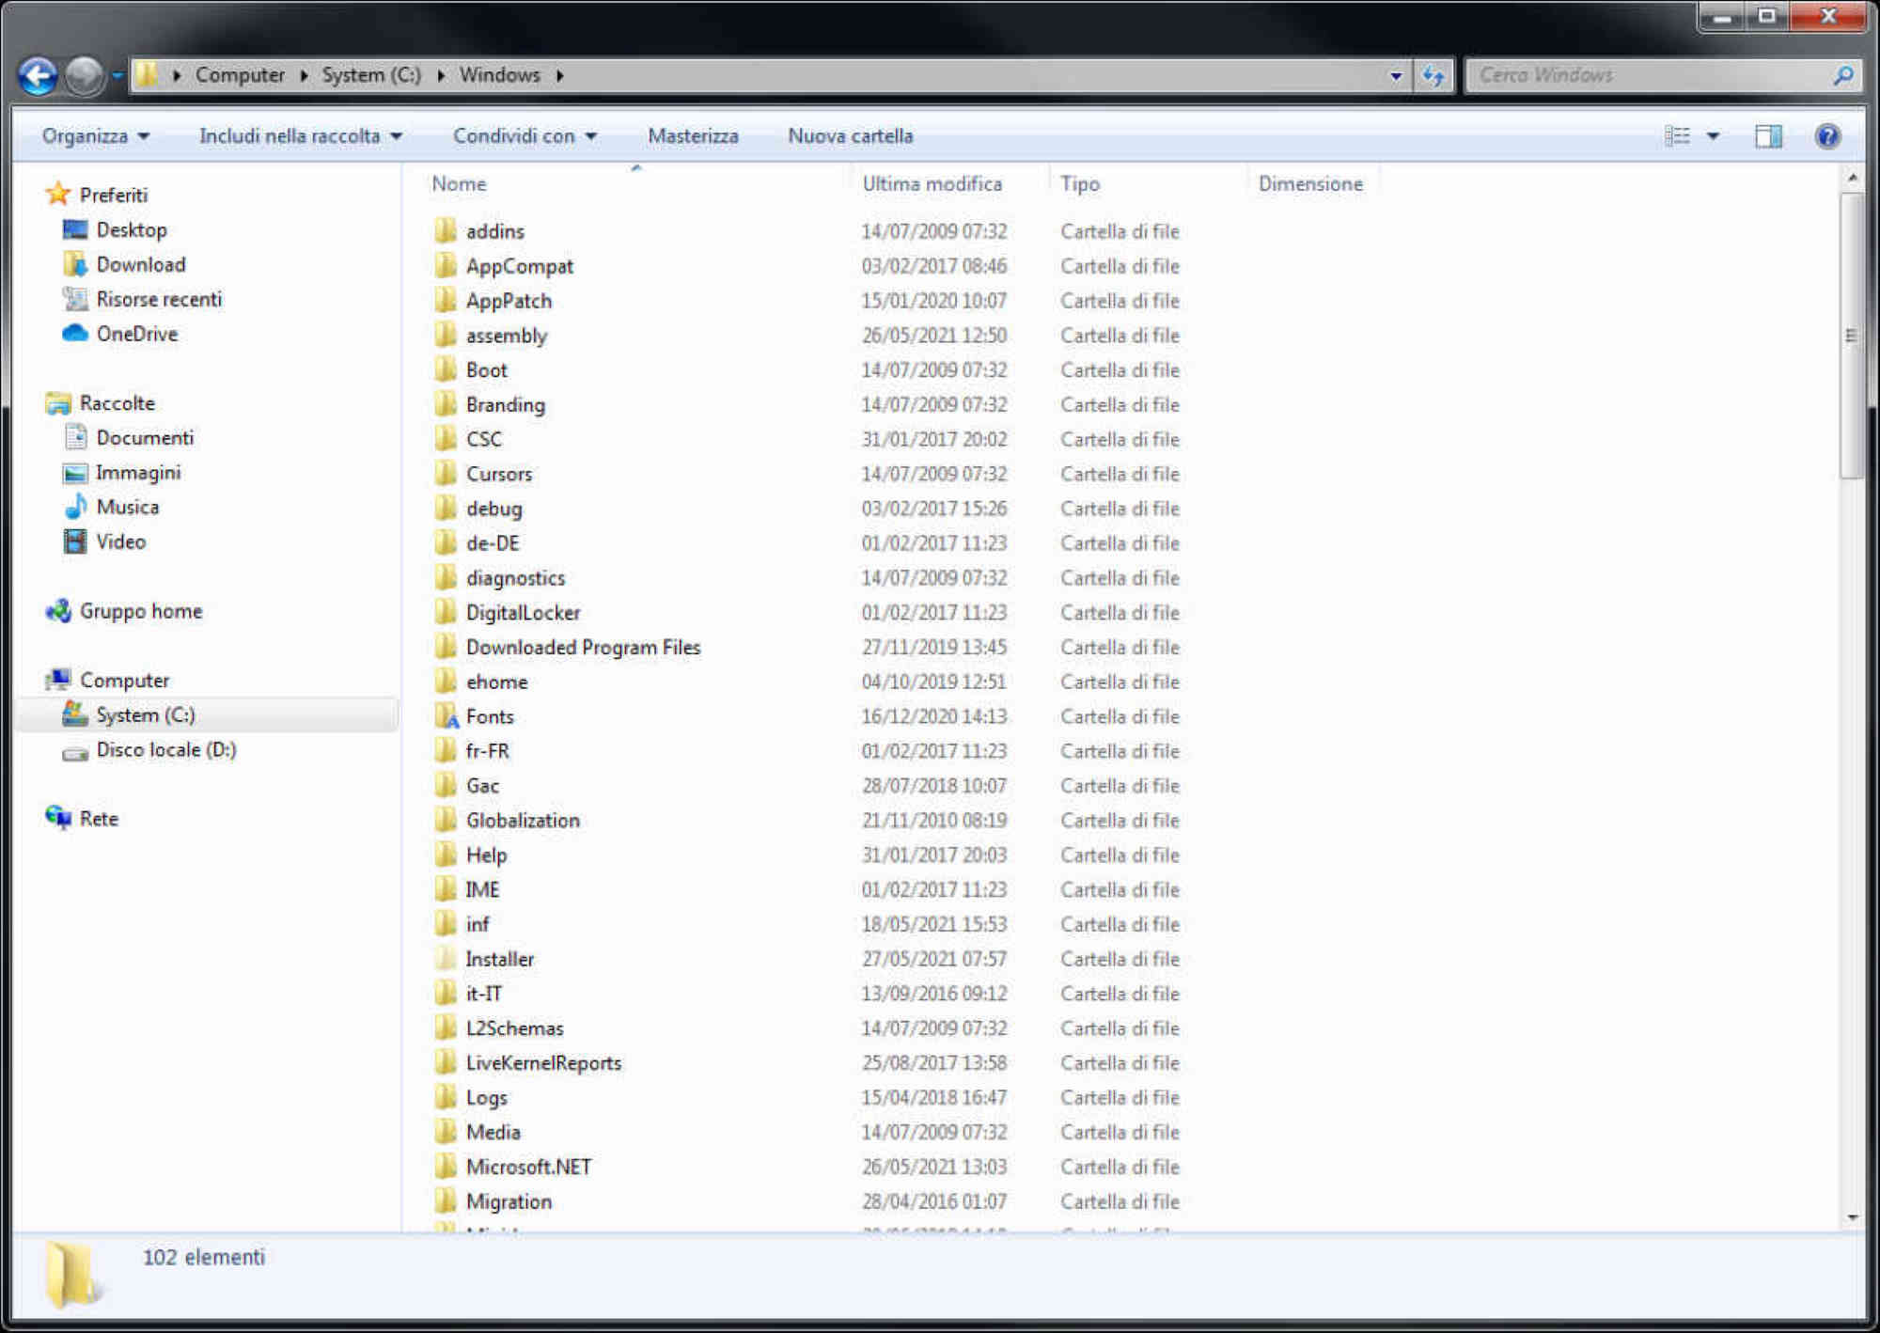The width and height of the screenshot is (1880, 1333).
Task: Open Includi nella raccolta menu
Action: tap(301, 136)
